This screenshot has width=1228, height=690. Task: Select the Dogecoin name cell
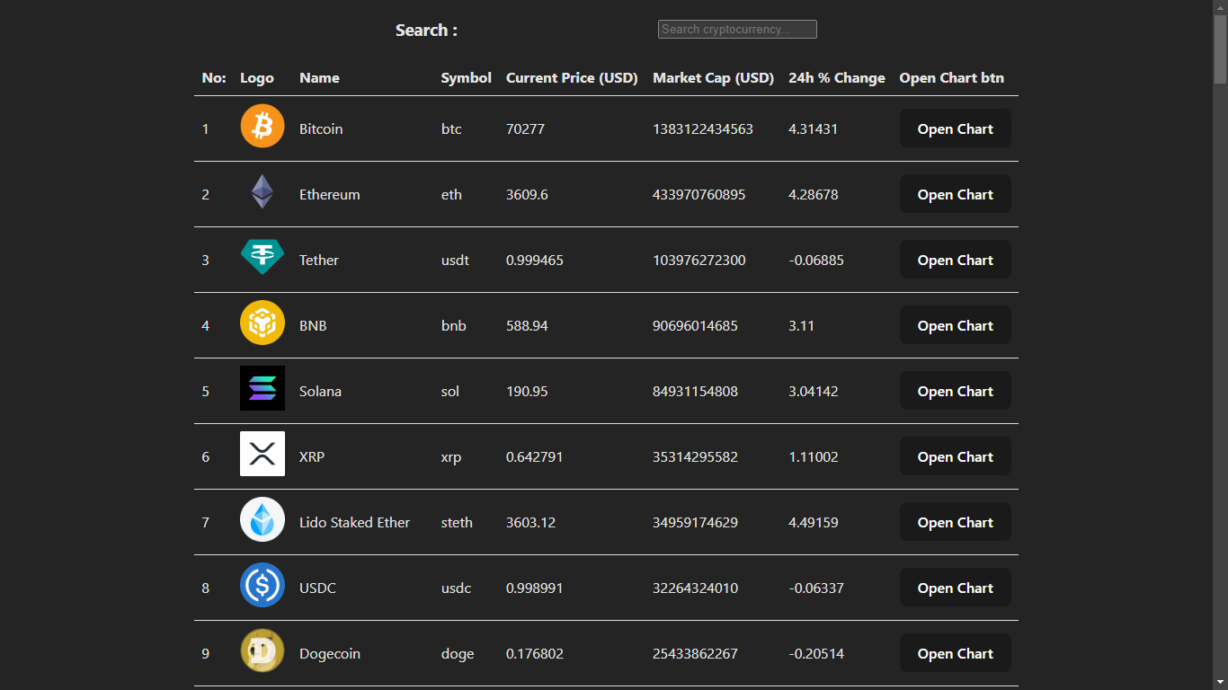click(x=329, y=654)
